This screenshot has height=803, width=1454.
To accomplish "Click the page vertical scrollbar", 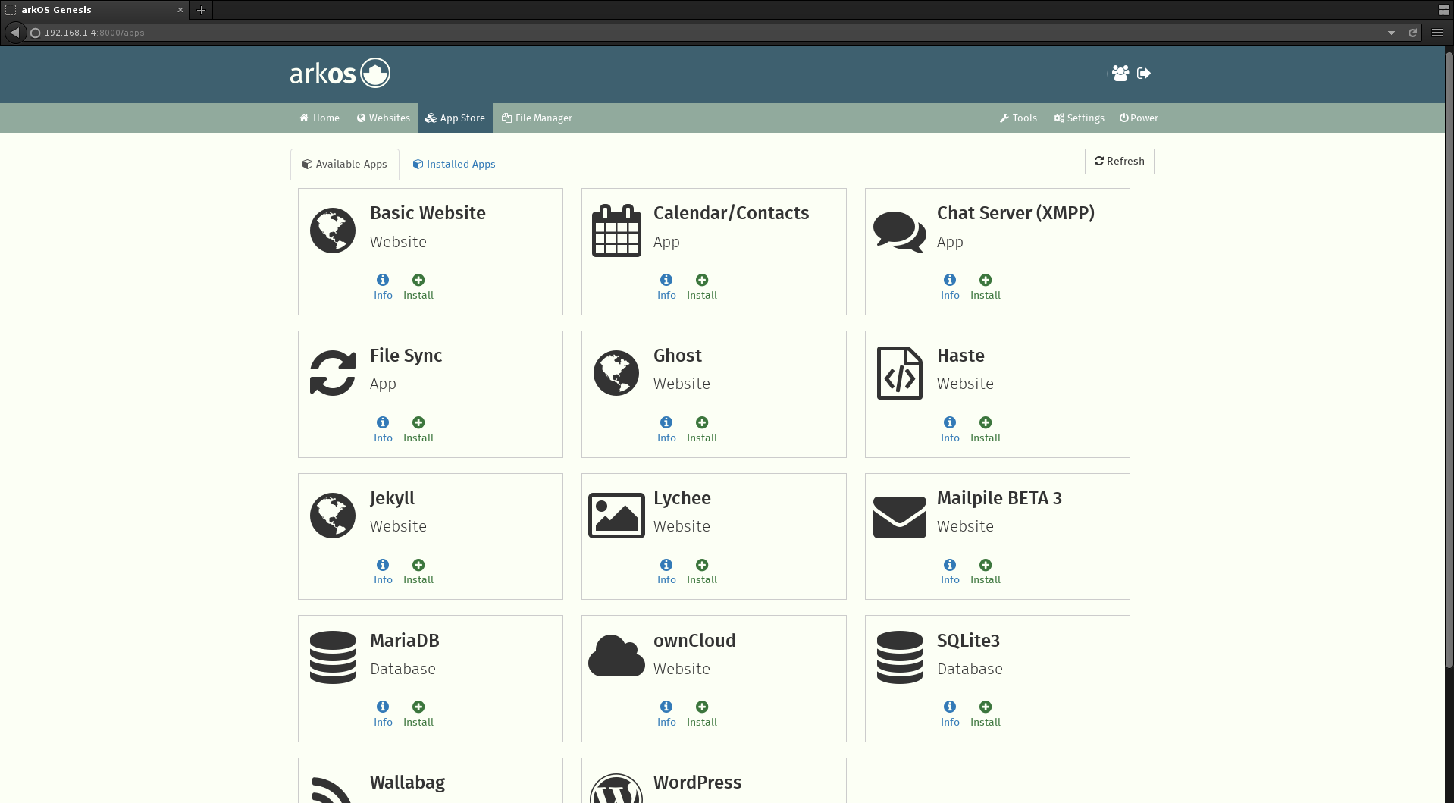I will pos(1449,360).
